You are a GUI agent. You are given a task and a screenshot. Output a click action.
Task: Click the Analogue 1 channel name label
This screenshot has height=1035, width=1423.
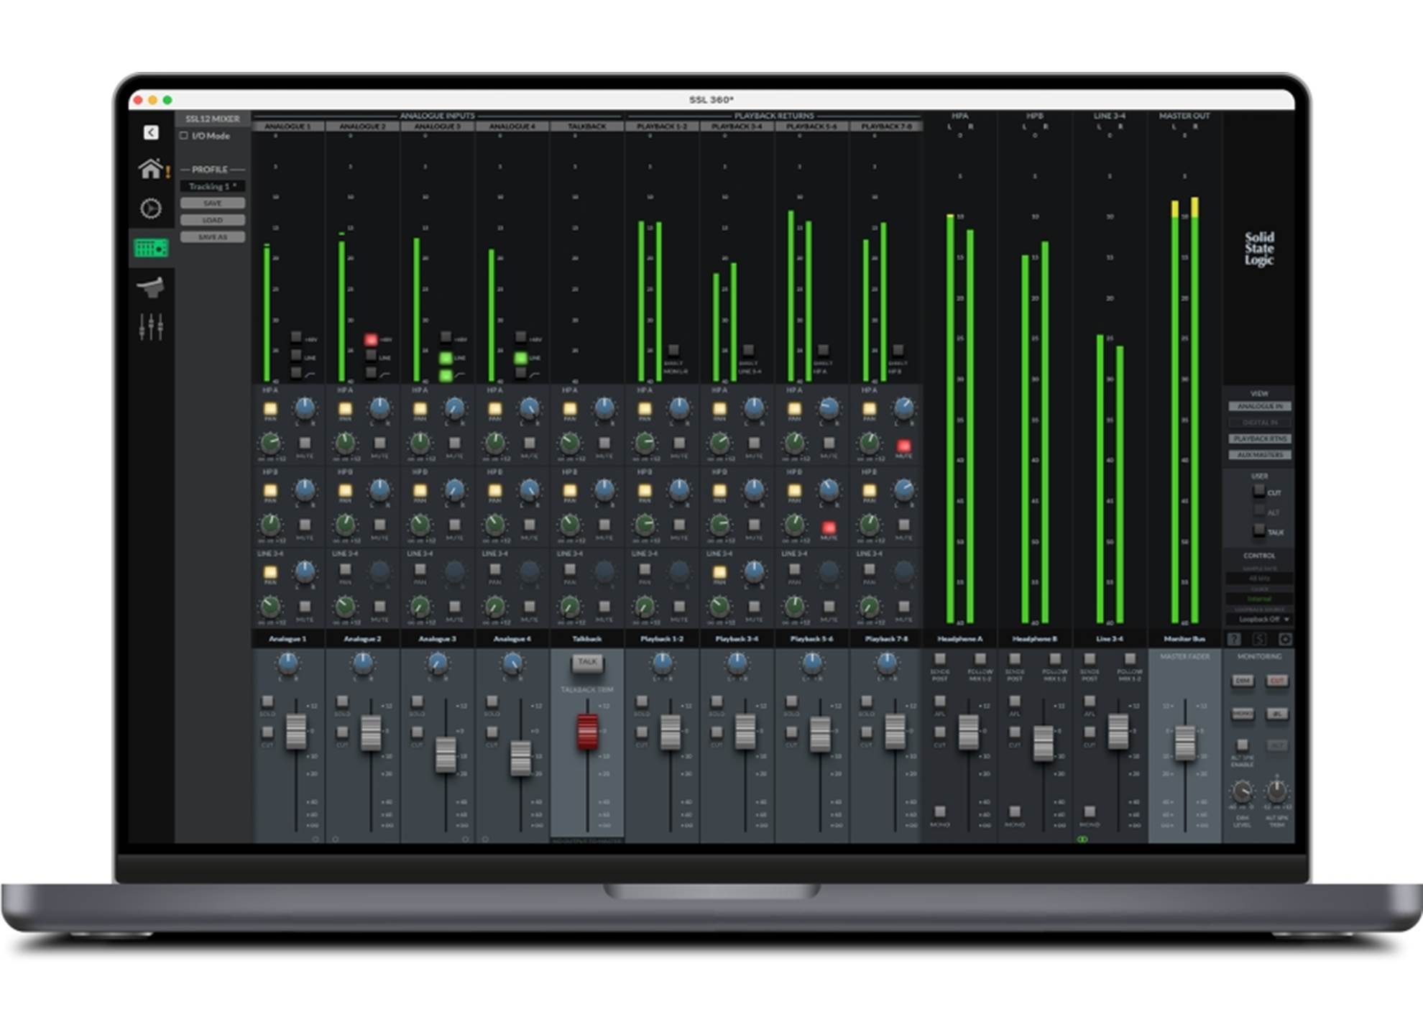(x=287, y=638)
